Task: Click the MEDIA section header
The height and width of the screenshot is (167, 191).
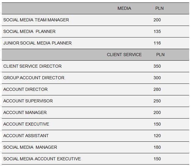Action: click(124, 8)
